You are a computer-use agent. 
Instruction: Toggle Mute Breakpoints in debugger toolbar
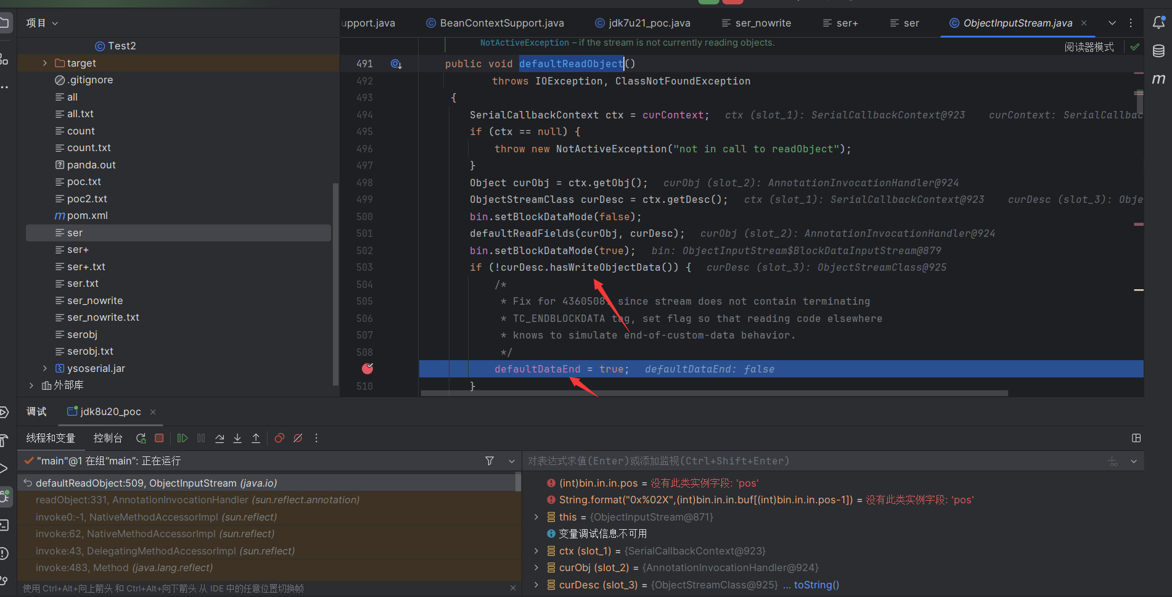[298, 438]
